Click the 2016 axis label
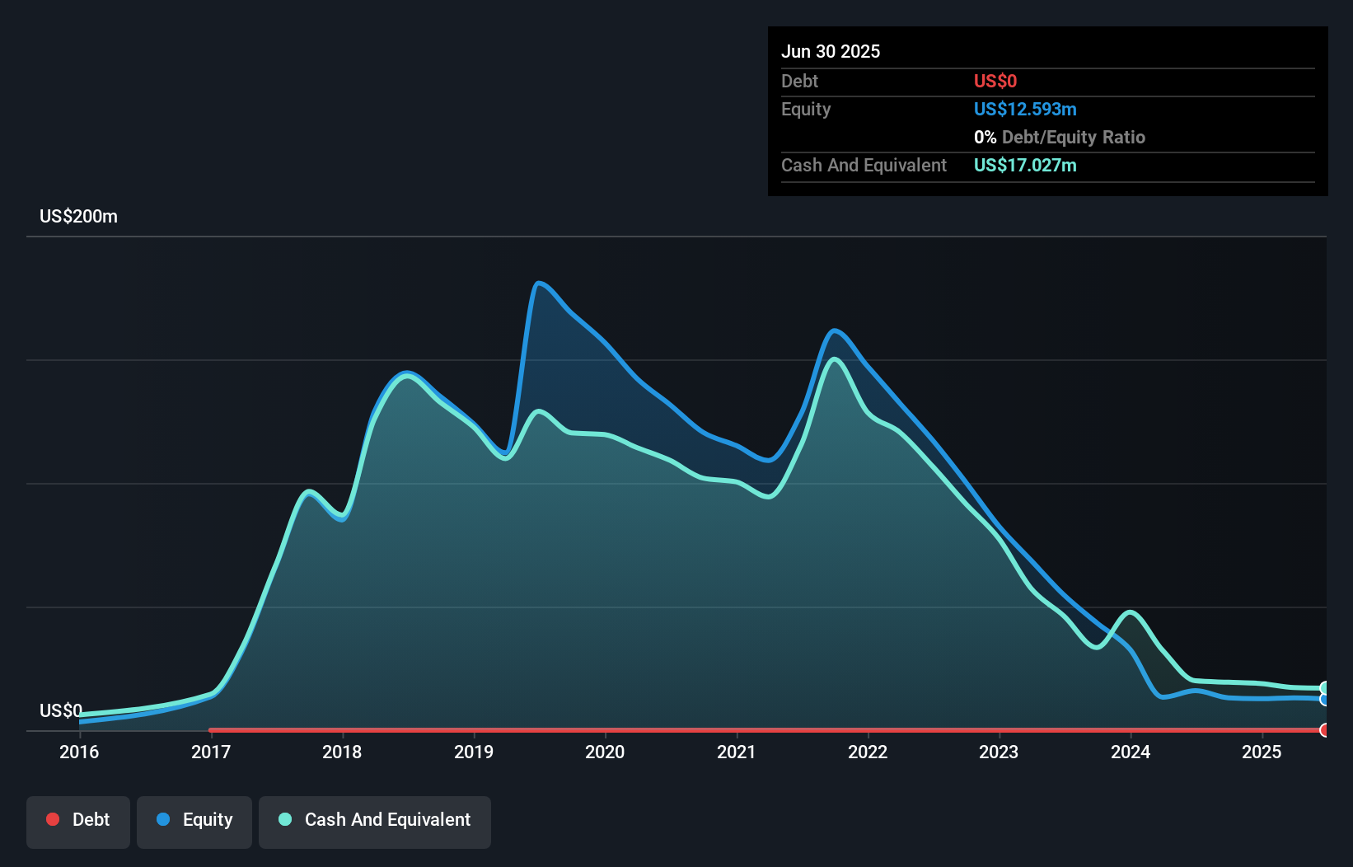Image resolution: width=1353 pixels, height=867 pixels. (79, 752)
